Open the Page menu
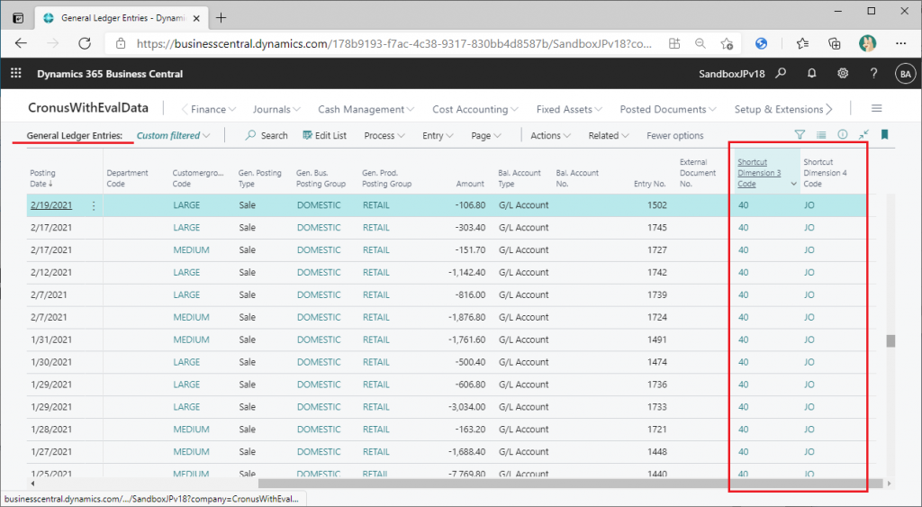 [x=485, y=135]
